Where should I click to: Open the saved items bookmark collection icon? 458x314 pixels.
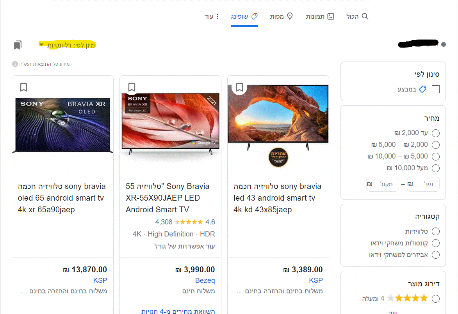point(18,45)
